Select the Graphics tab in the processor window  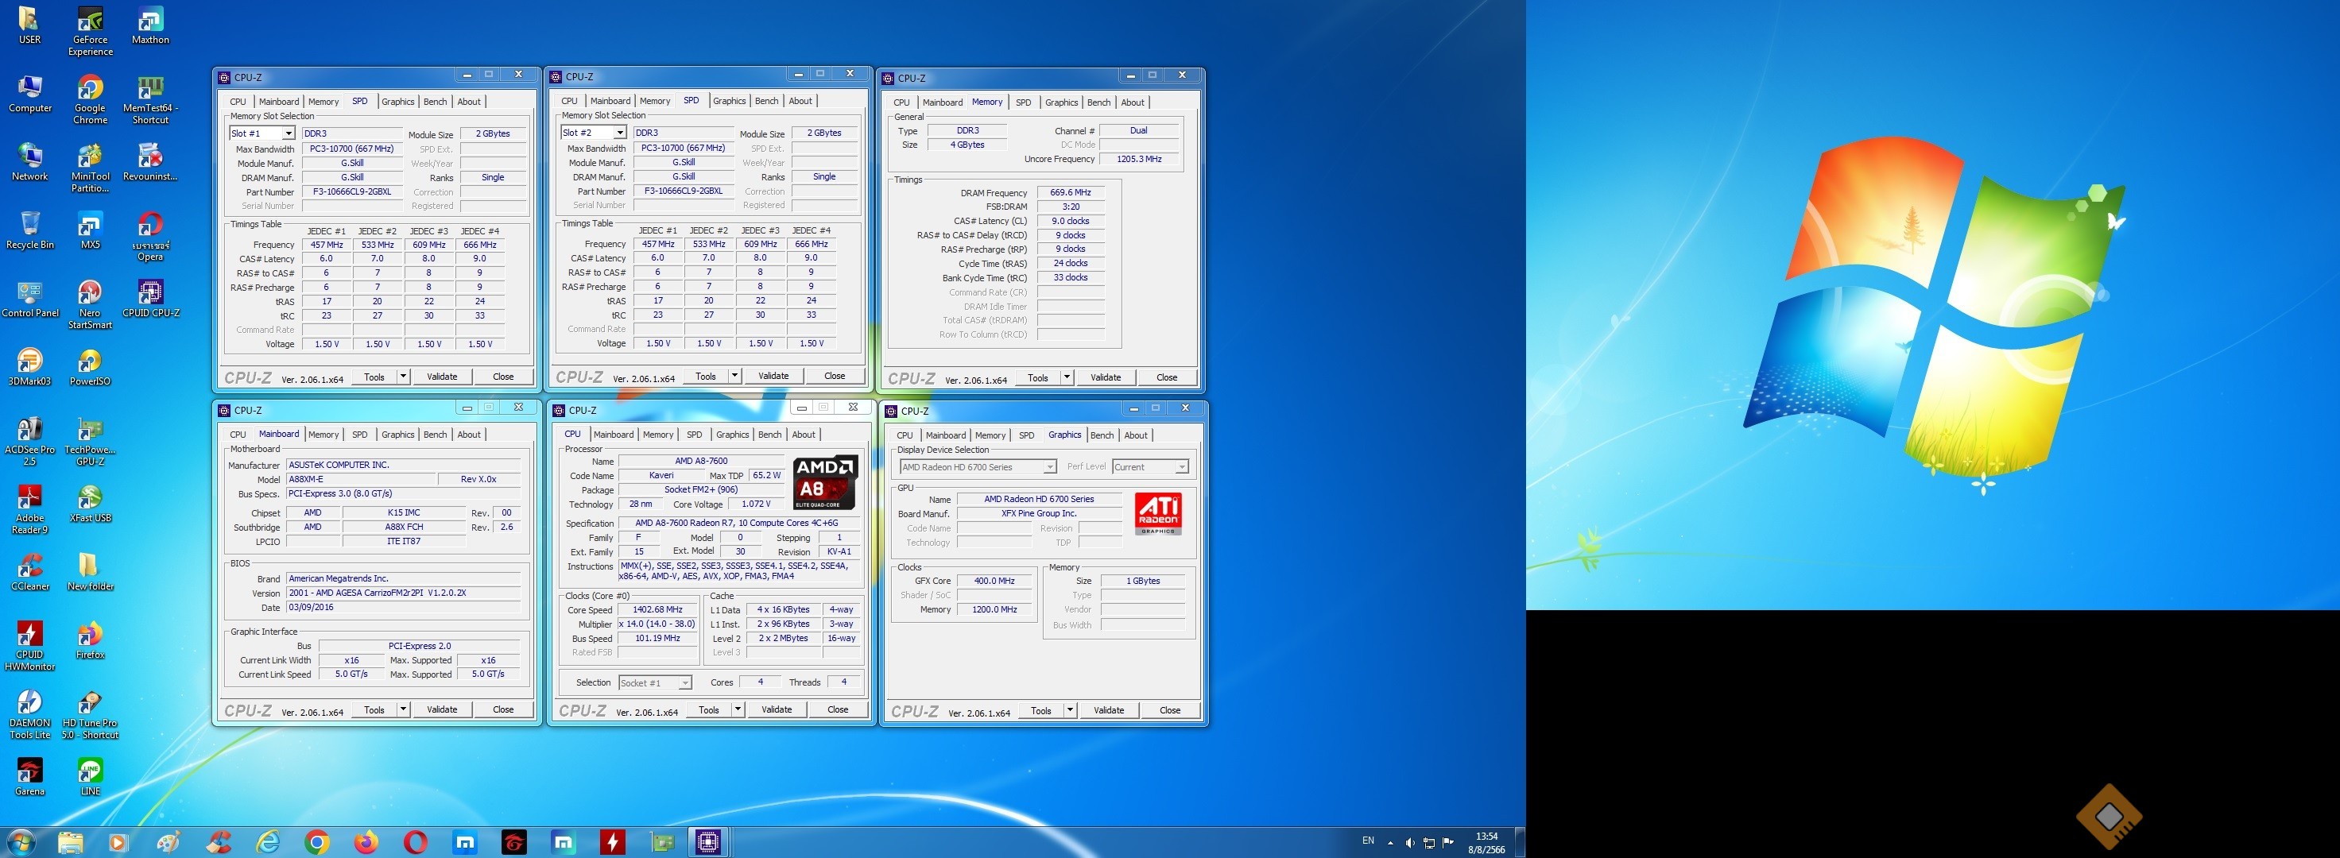pyautogui.click(x=732, y=434)
